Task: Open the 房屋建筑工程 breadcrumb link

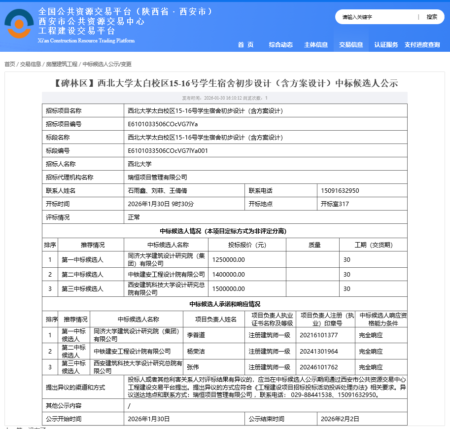Action: tap(62, 64)
